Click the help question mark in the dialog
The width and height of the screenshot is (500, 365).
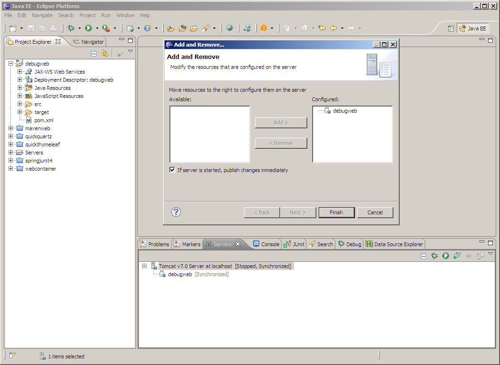176,212
